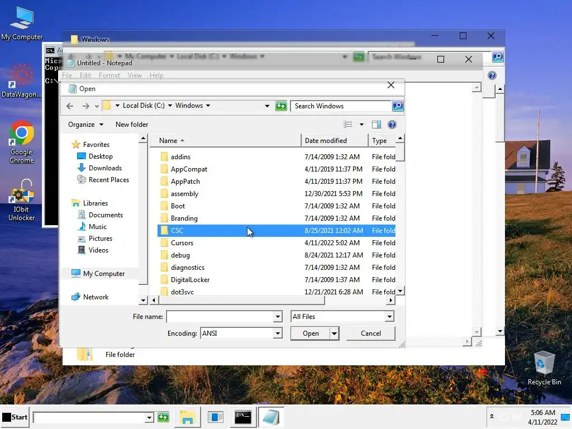Open the Organize dropdown menu
This screenshot has width=572, height=429.
coord(85,125)
